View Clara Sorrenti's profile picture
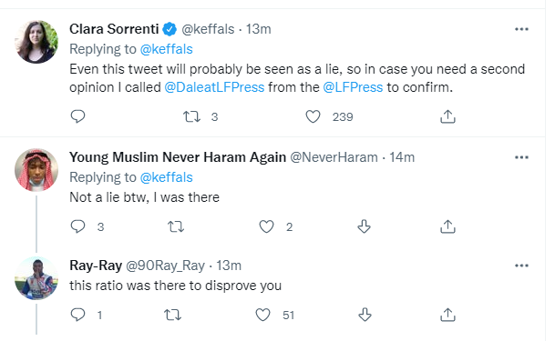The height and width of the screenshot is (341, 555). (36, 42)
